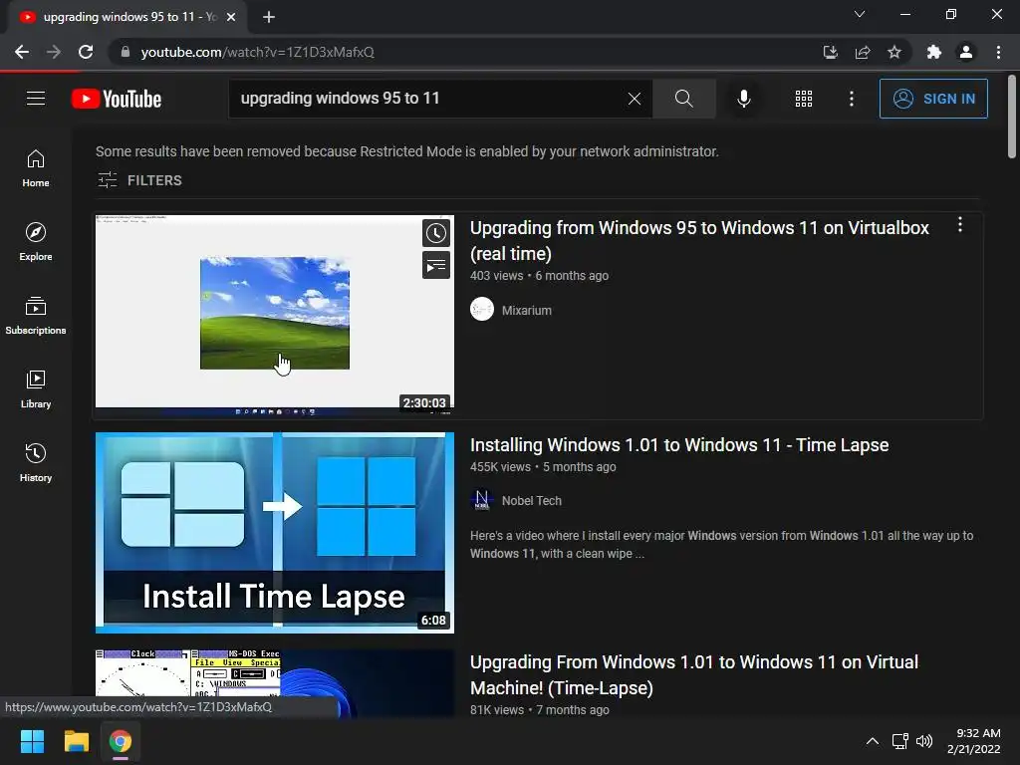1020x765 pixels.
Task: Open Subscriptions in the sidebar
Action: [36, 316]
